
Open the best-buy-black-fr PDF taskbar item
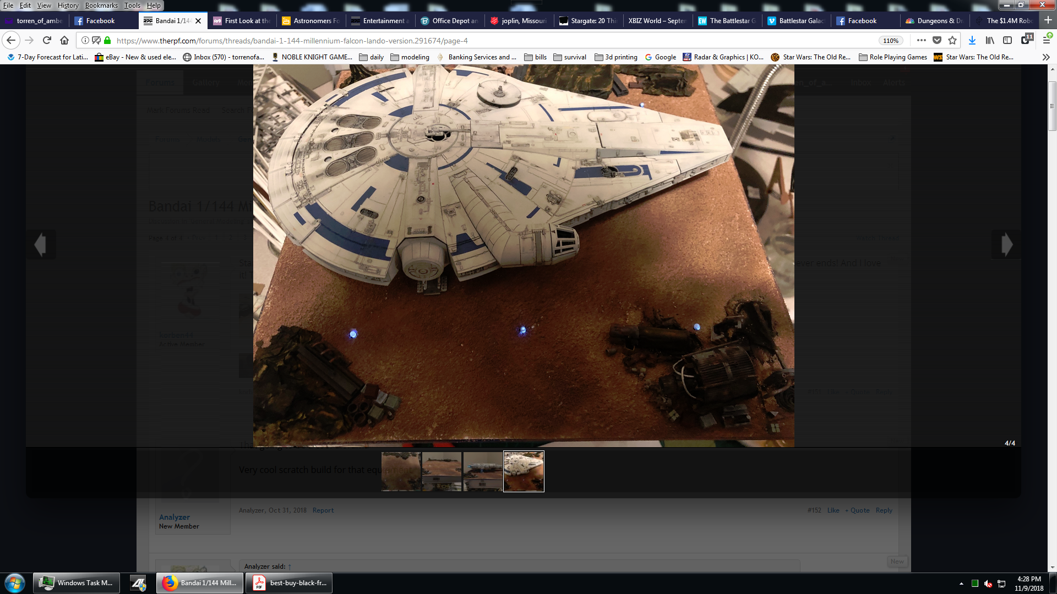289,583
